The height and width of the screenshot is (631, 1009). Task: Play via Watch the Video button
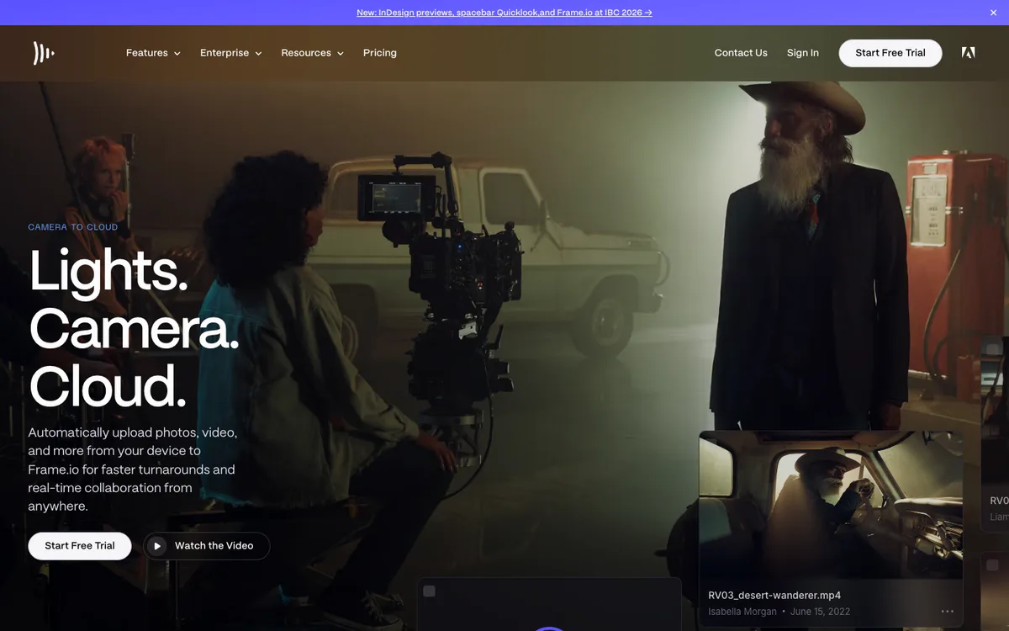tap(206, 546)
